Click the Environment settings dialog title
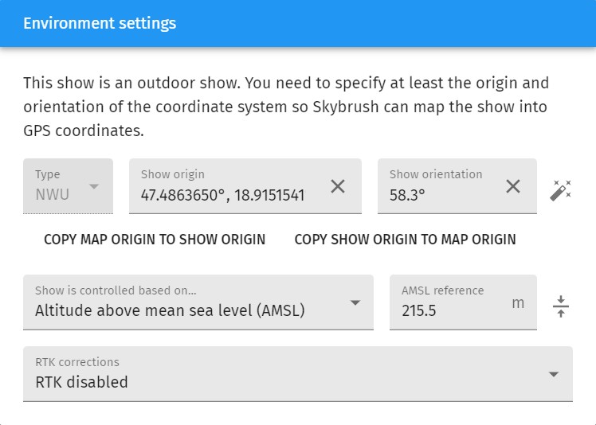596x425 pixels. coord(100,23)
